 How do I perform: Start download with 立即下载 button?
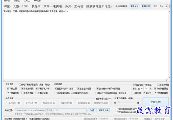tap(156, 102)
